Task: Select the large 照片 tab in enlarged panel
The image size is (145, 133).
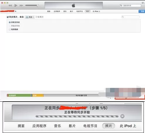Action: point(109,126)
